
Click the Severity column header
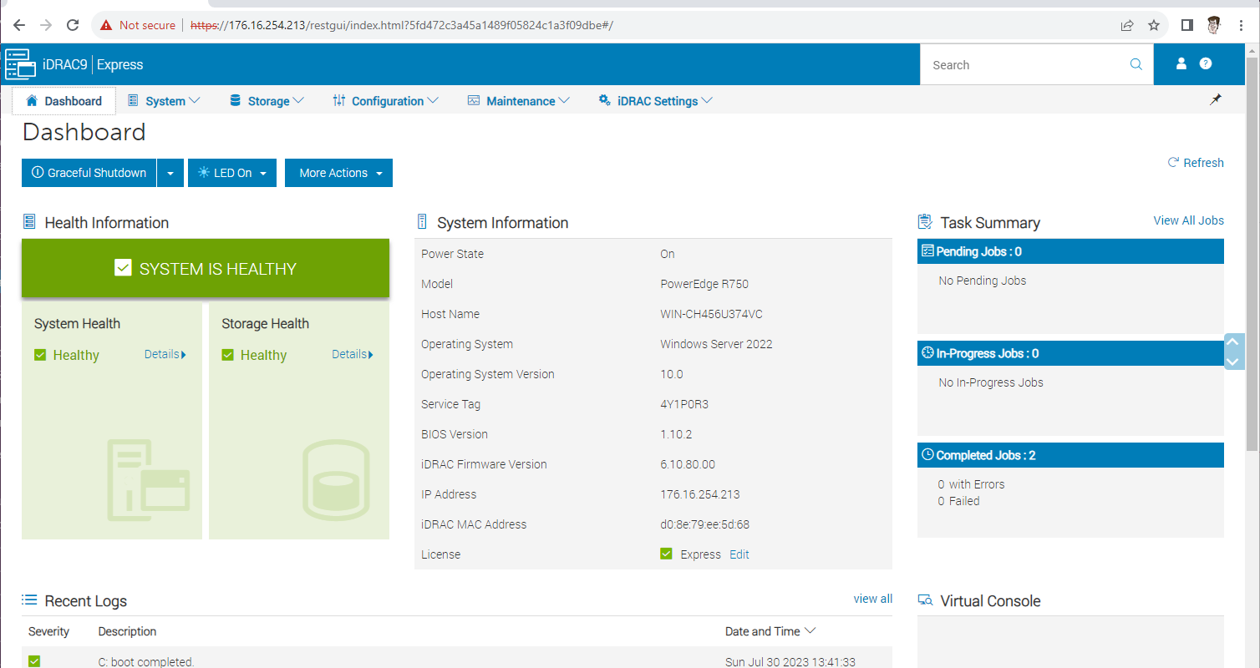[x=49, y=631]
